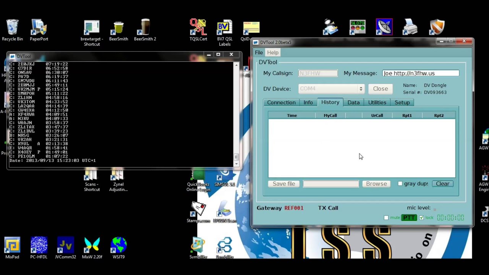
Task: Uncheck the PTT lock checkbox
Action: 421,218
